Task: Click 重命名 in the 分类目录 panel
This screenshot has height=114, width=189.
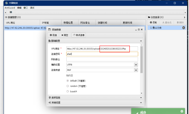Action: pos(167,22)
